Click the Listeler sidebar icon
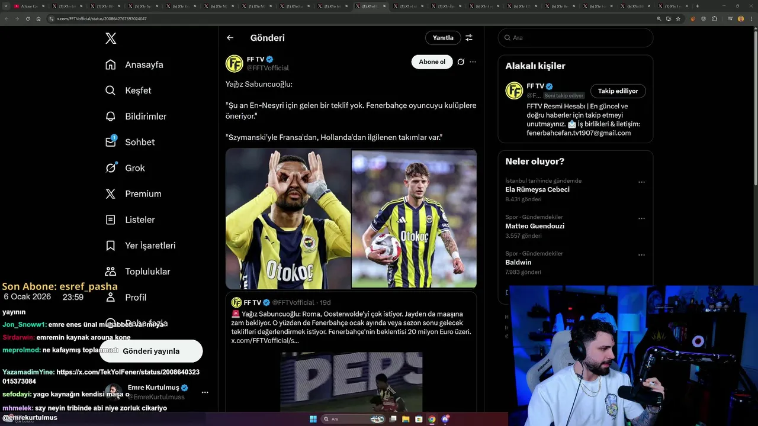The image size is (758, 426). coord(110,220)
